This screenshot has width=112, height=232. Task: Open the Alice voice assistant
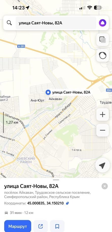click(x=102, y=23)
